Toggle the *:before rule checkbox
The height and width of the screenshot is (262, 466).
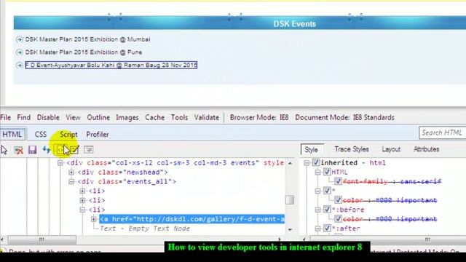point(327,210)
